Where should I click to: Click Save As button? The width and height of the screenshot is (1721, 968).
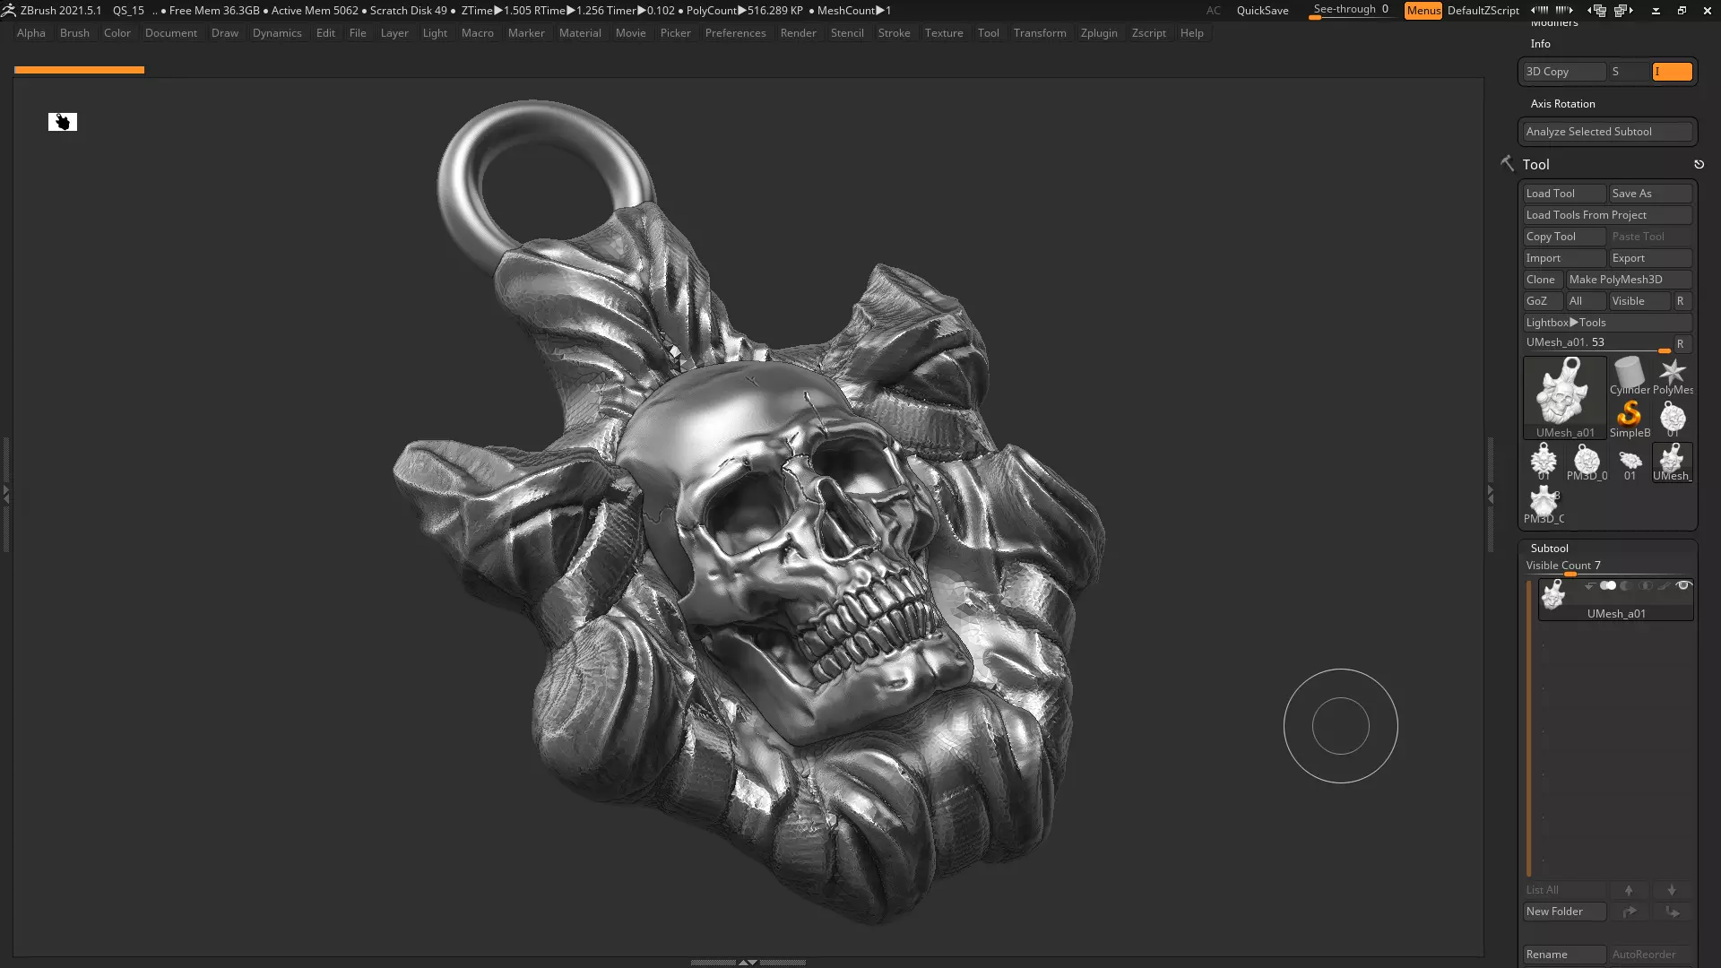1650,194
